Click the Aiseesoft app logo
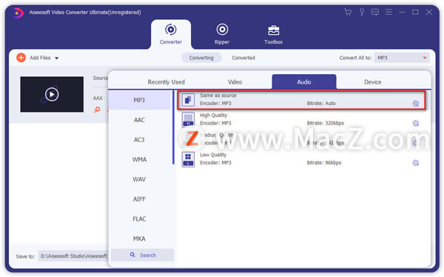Screen dimensions: 444x277 tap(18, 13)
